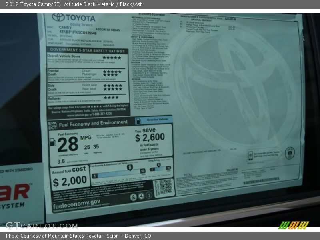
Task: Click the Government 5-Star Safety Ratings header
Action: pos(87,50)
